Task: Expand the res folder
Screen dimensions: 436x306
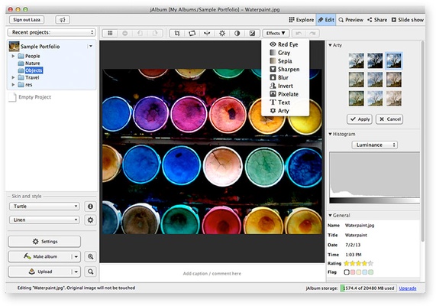Action: tap(13, 85)
